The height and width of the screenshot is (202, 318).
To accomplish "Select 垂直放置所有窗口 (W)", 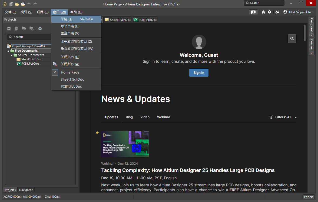I will point(76,49).
